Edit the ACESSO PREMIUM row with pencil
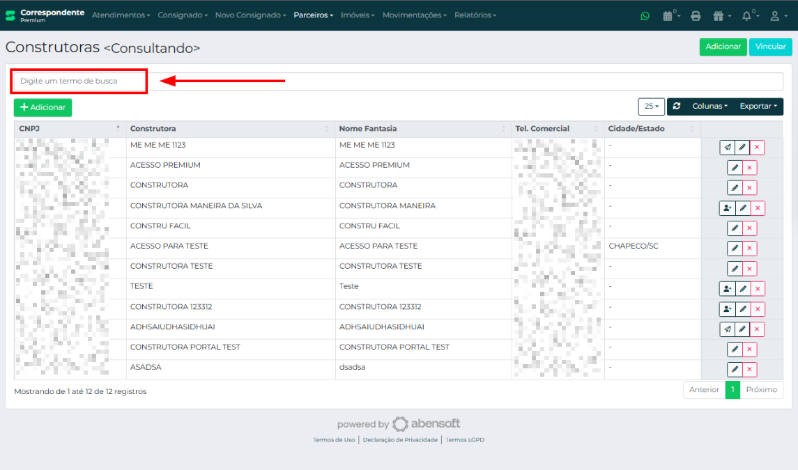This screenshot has width=798, height=470. point(735,168)
